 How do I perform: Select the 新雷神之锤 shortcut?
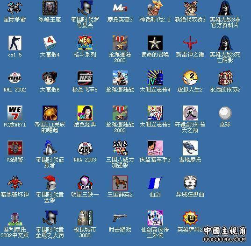(190, 43)
